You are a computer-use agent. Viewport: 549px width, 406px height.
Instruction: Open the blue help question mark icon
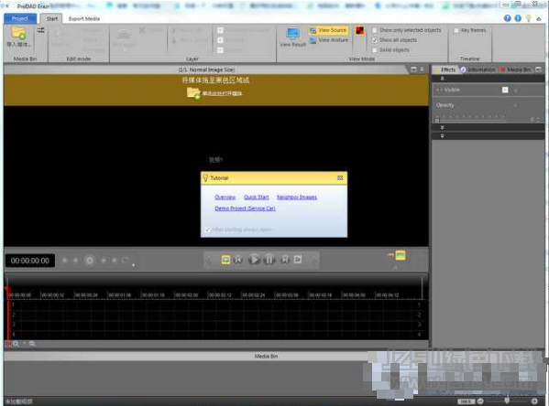tap(508, 18)
